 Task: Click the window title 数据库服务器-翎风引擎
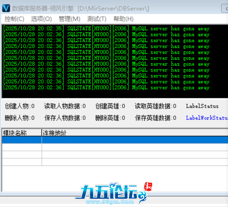pyautogui.click(x=43, y=9)
